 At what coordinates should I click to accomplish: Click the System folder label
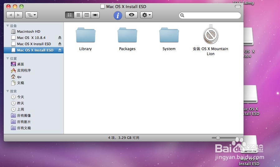(169, 49)
